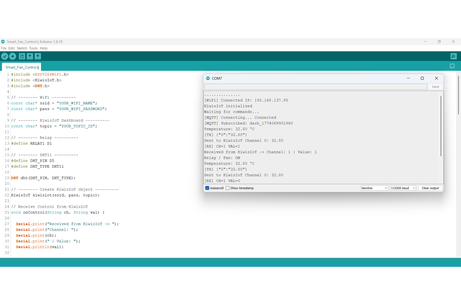461x305 pixels.
Task: Click the Clear output button
Action: [x=430, y=188]
